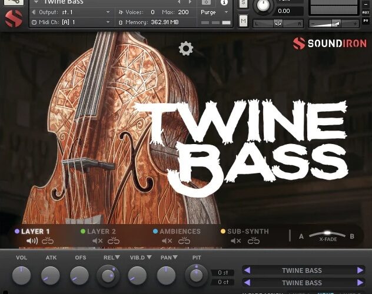Click the 0 st semitone field

click(222, 273)
